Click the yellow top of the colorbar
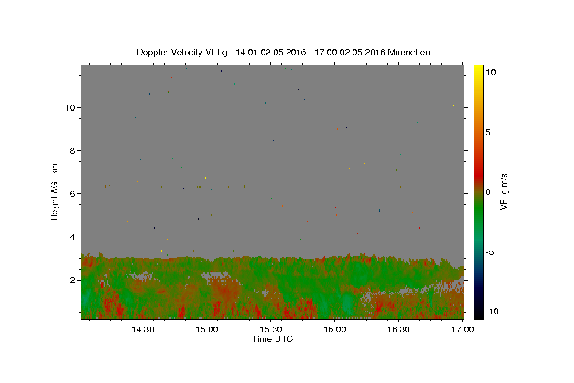 [x=478, y=68]
